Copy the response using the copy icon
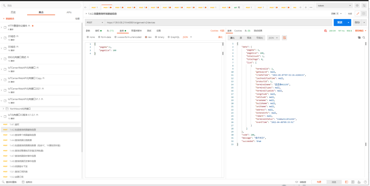 (x=359, y=38)
